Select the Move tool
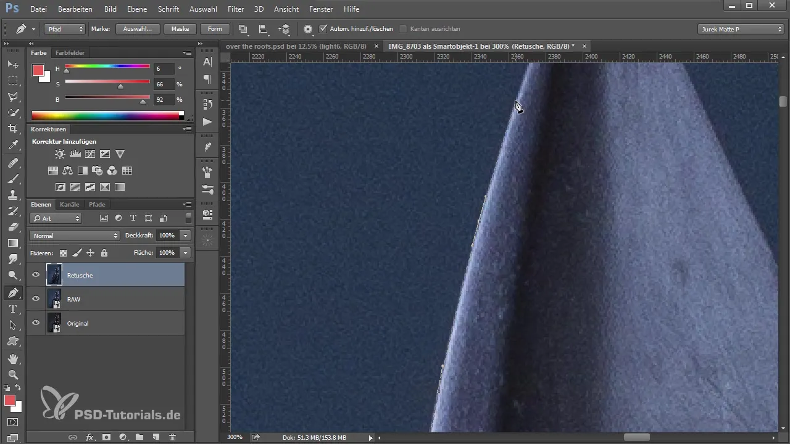The width and height of the screenshot is (790, 444). (13, 64)
